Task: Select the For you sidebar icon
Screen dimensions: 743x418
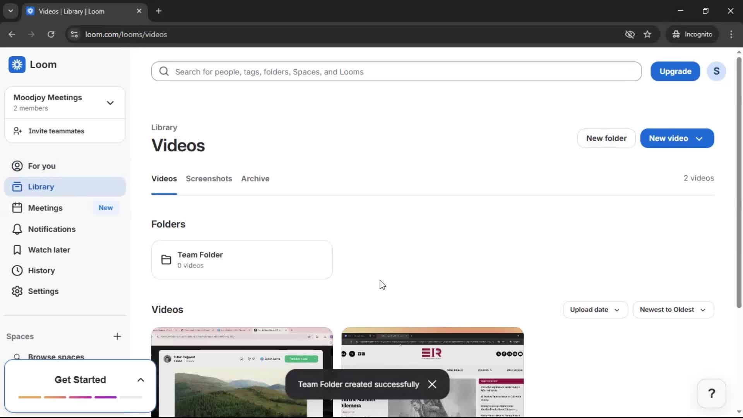Action: [17, 166]
